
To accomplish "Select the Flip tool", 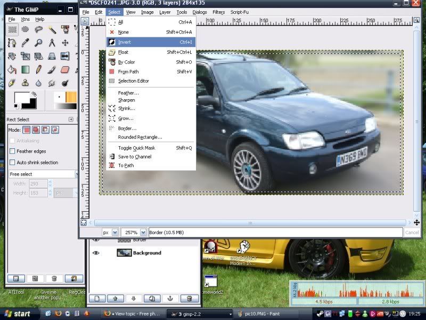I will point(65,57).
